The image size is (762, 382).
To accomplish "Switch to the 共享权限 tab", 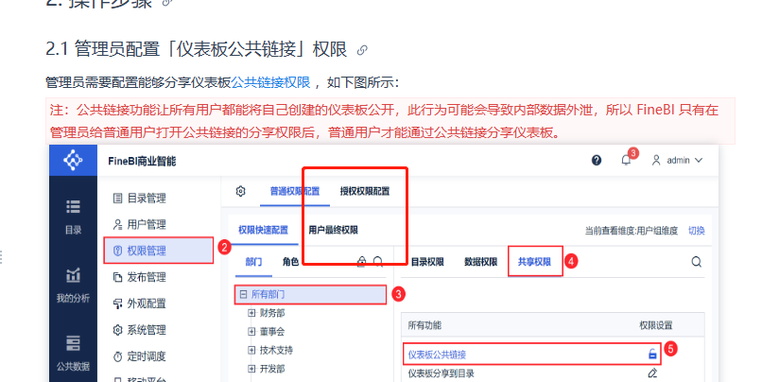I will (534, 262).
